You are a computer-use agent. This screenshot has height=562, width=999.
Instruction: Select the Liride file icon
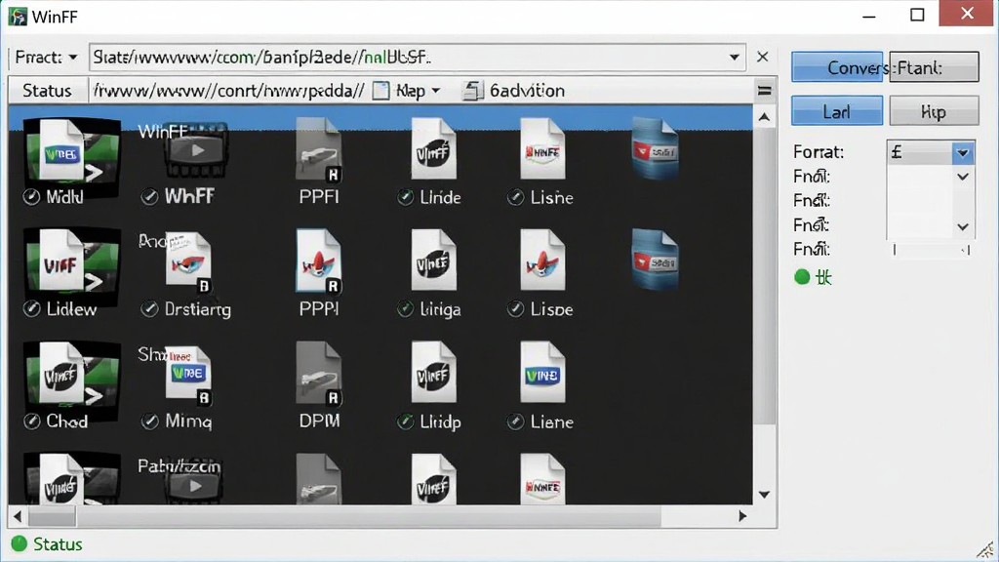tap(433, 148)
